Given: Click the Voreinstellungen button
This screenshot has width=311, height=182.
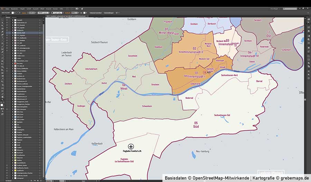Looking at the screenshot, I should pyautogui.click(x=109, y=13).
